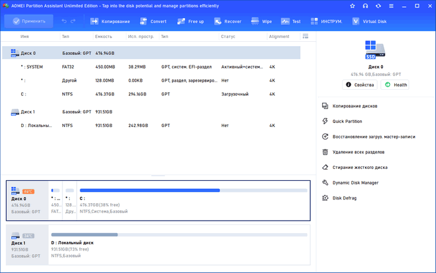
Task: Click the Disk Defrag option
Action: (x=344, y=198)
